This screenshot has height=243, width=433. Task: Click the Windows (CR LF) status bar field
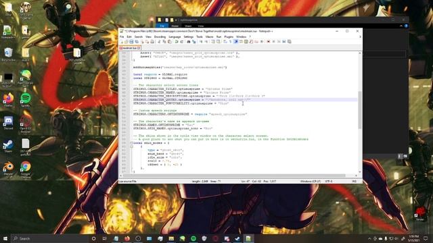point(311,182)
